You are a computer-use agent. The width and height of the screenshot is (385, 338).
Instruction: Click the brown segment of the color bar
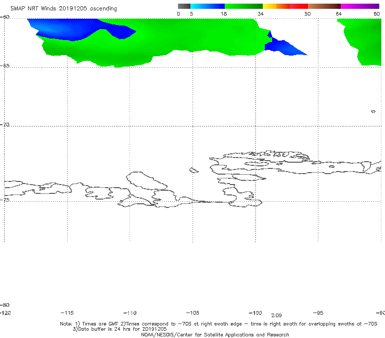[324, 6]
